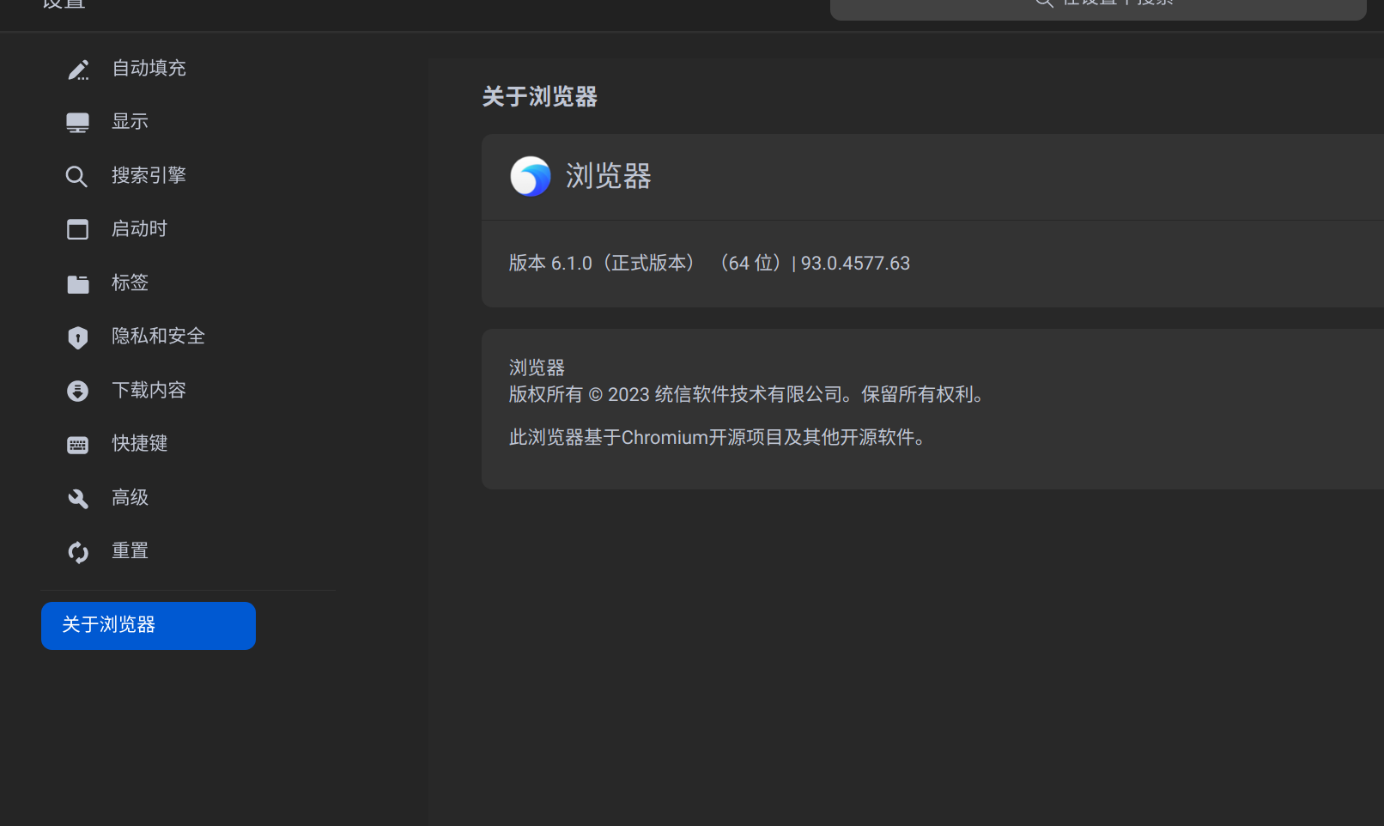Open the 下载内容 settings section

(149, 390)
